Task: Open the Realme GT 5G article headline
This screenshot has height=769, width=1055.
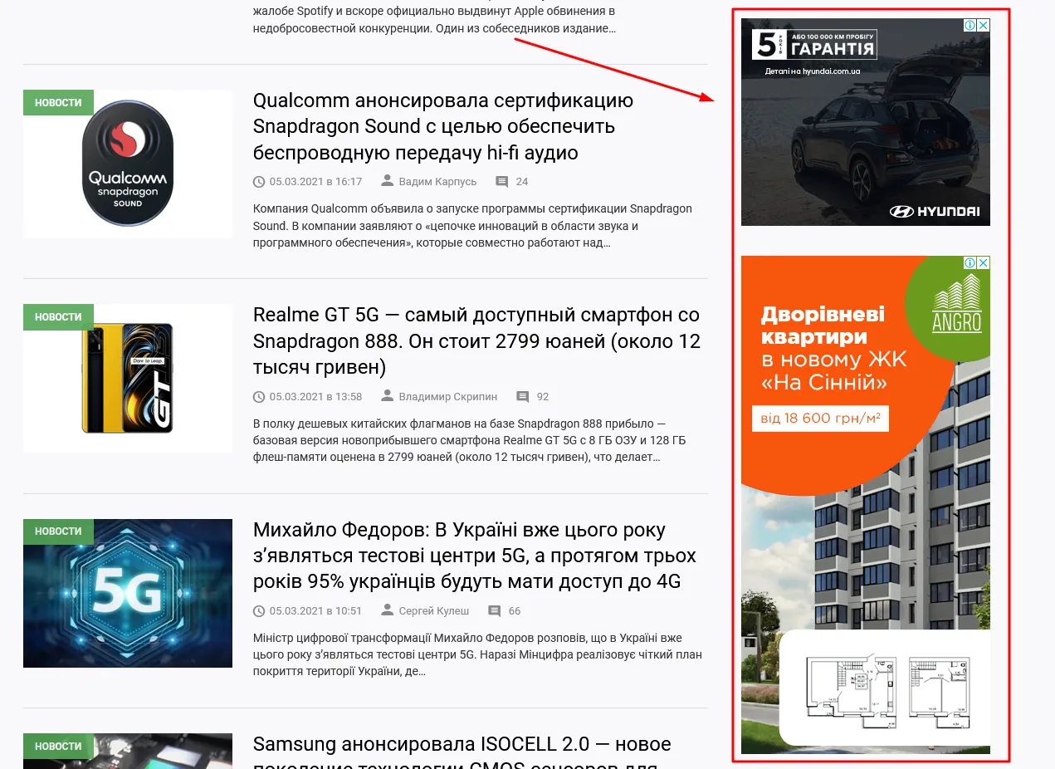Action: point(476,340)
